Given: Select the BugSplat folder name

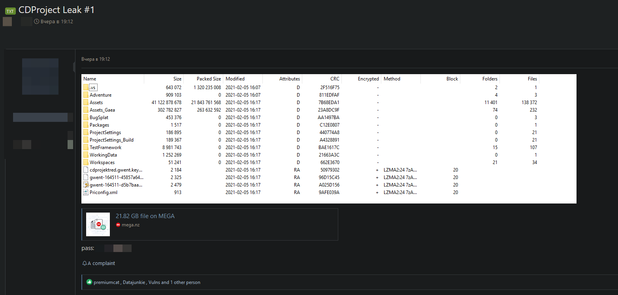Looking at the screenshot, I should tap(99, 118).
